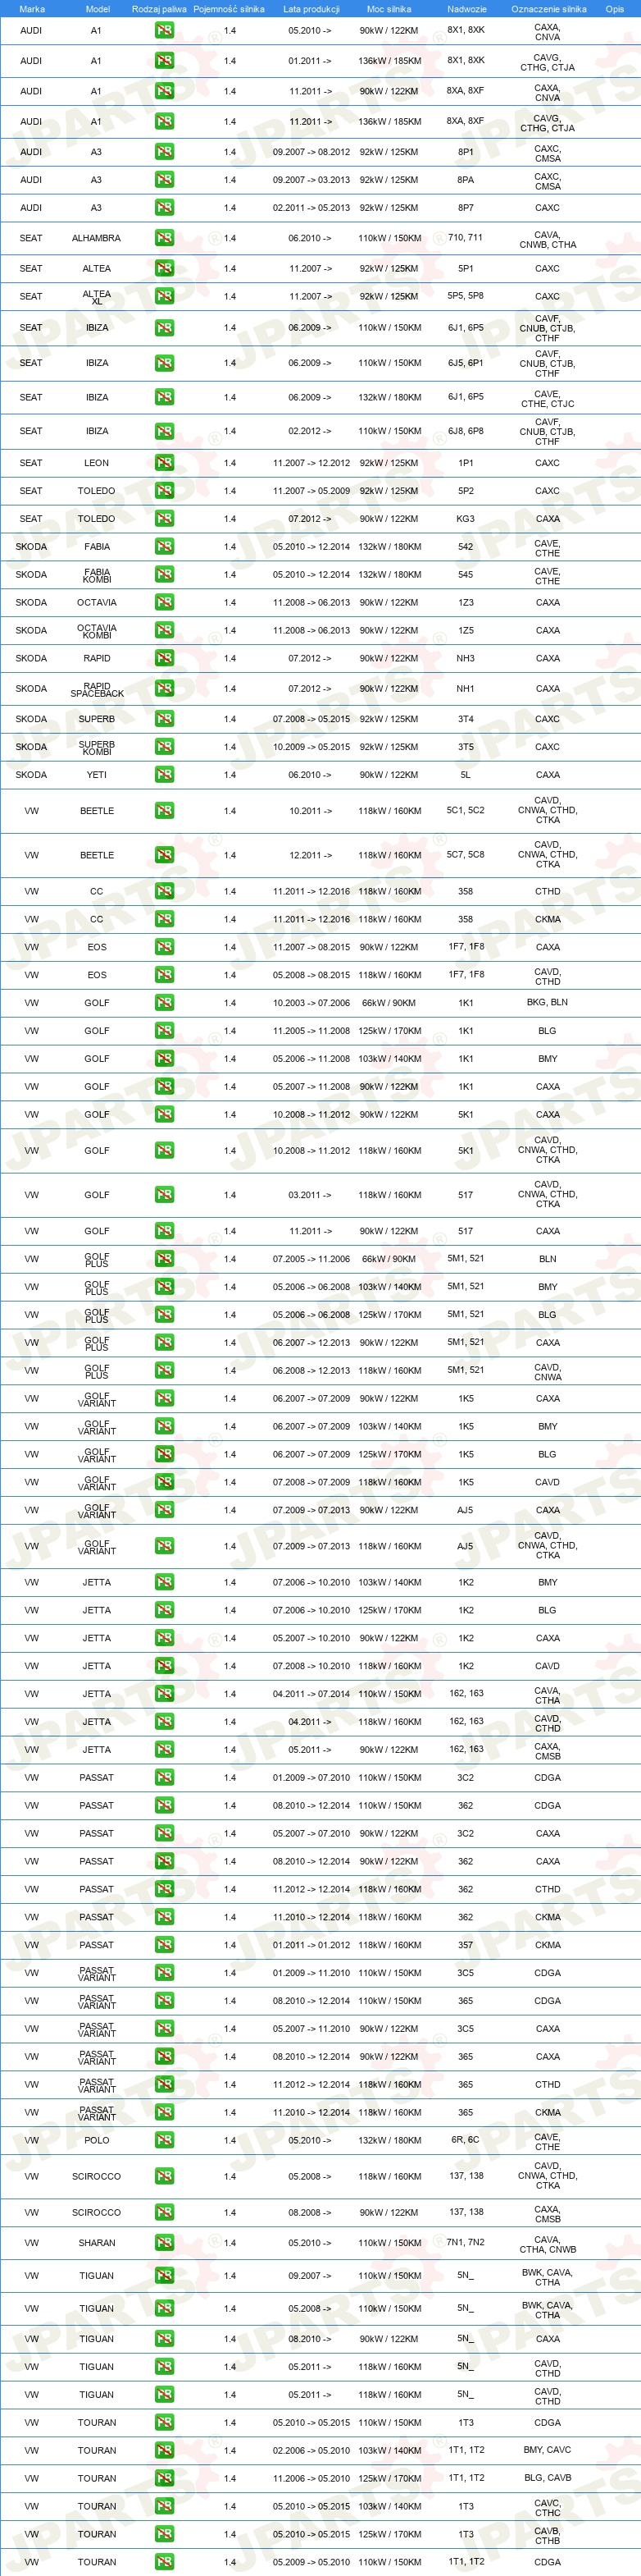This screenshot has width=641, height=2576.
Task: Click fuel icon in Audi A3 8PA row
Action: pyautogui.click(x=164, y=180)
